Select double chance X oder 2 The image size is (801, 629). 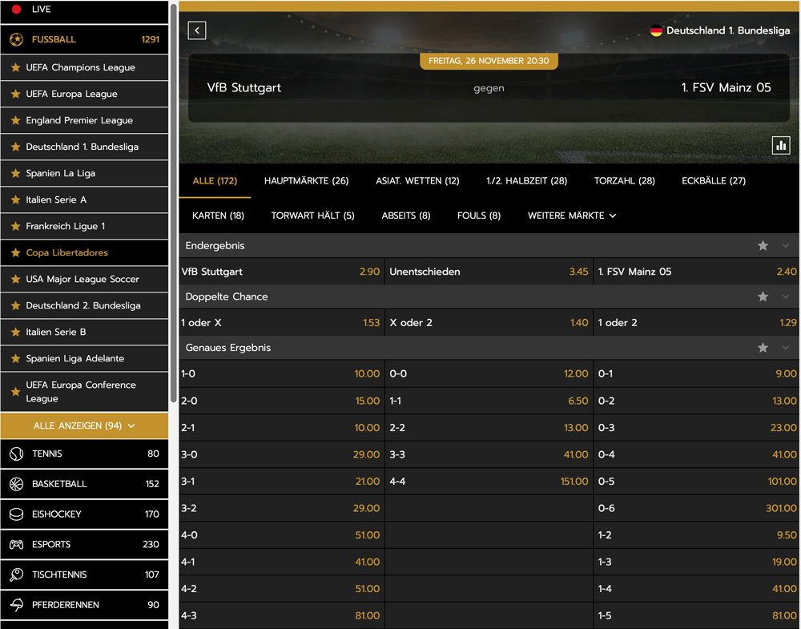(489, 323)
